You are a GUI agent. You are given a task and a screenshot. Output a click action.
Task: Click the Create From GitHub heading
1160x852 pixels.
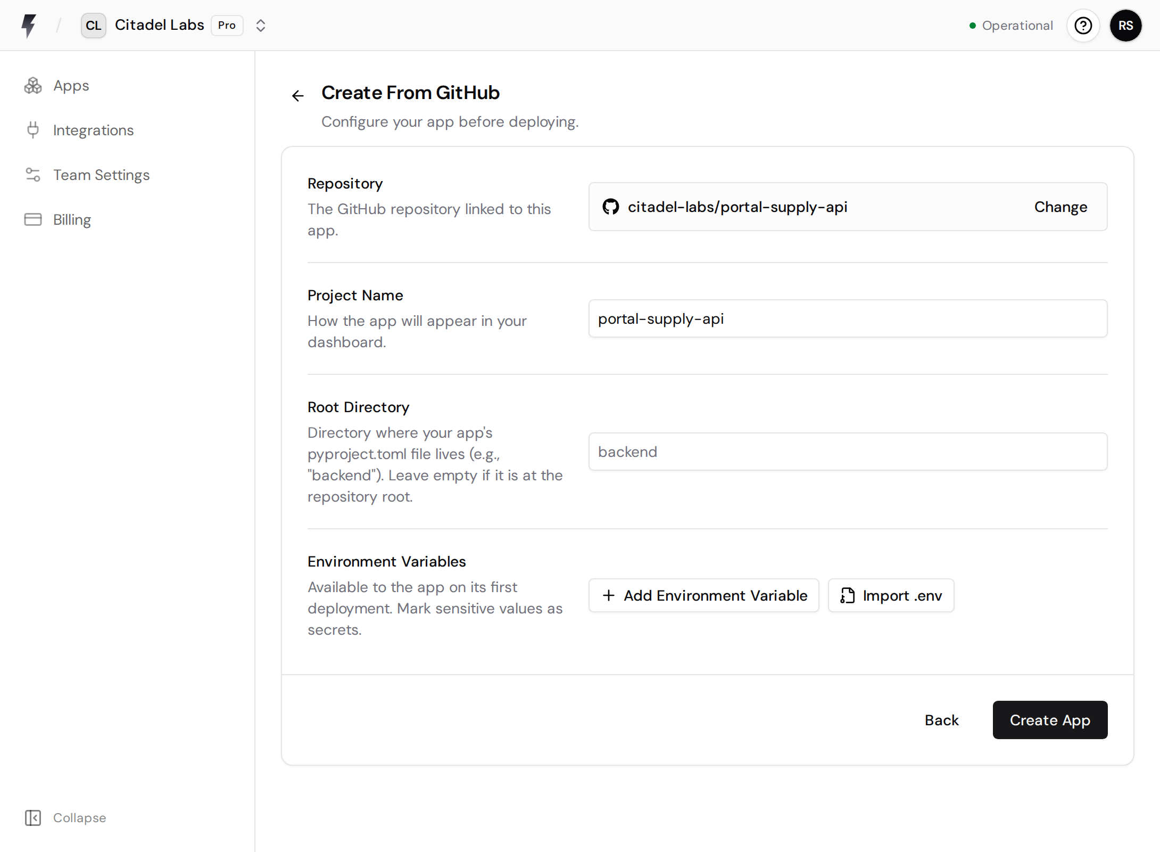[410, 93]
